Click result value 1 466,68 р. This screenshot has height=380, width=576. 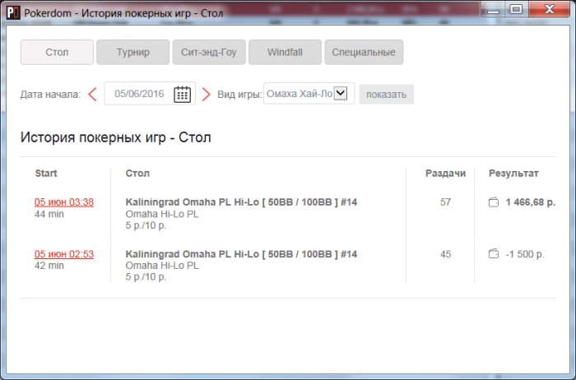tap(530, 202)
